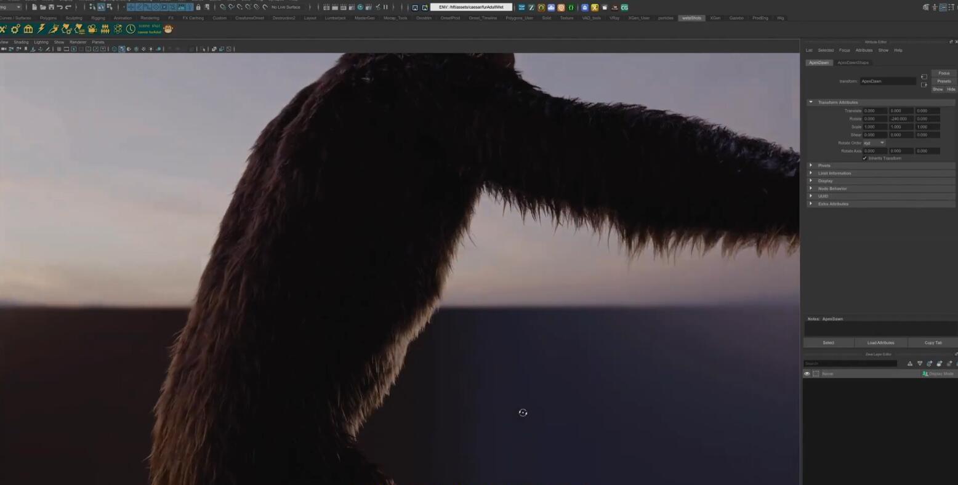Image resolution: width=958 pixels, height=485 pixels.
Task: Click the transform name field ApesDawn
Action: [888, 81]
